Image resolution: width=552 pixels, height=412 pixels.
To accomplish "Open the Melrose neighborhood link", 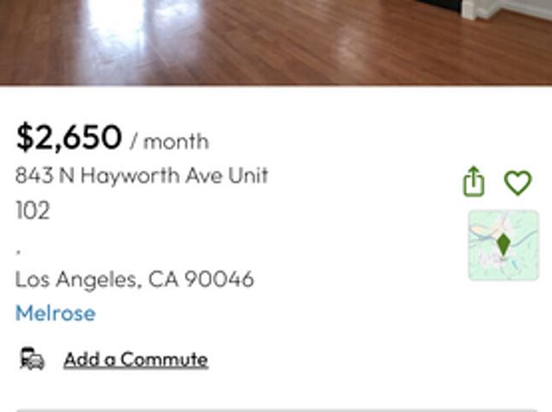I will [x=55, y=313].
